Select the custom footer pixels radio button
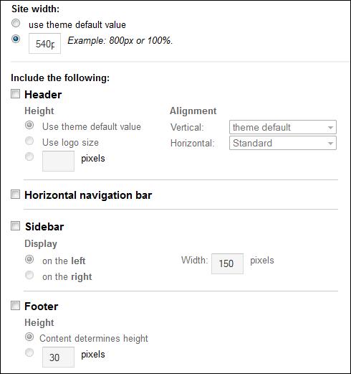The width and height of the screenshot is (351, 374). 29,352
